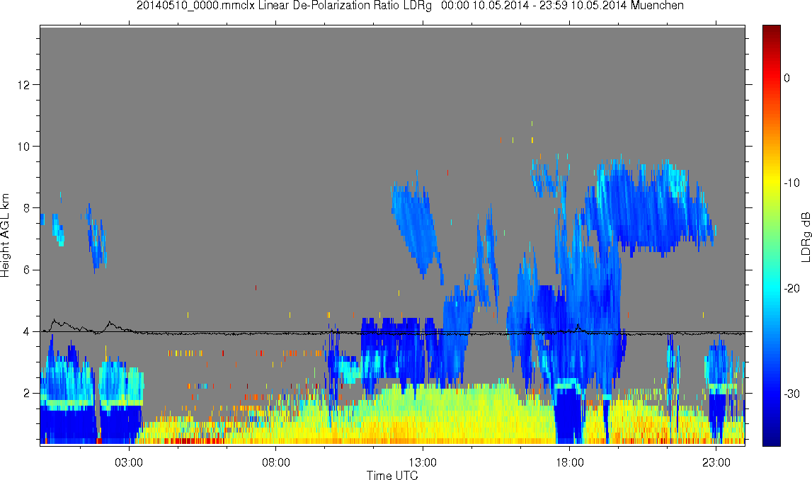The image size is (812, 480).
Task: Click the height axis label '2'
Action: click(x=28, y=394)
